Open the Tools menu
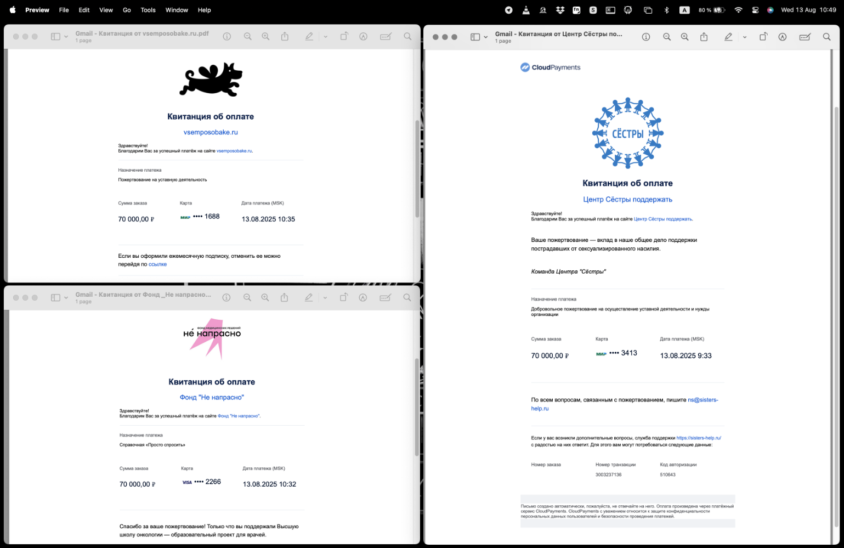The image size is (844, 548). [148, 10]
